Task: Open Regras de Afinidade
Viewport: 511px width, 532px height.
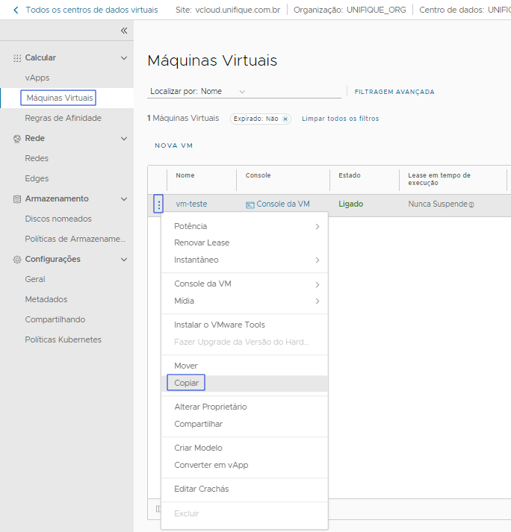Action: click(64, 119)
